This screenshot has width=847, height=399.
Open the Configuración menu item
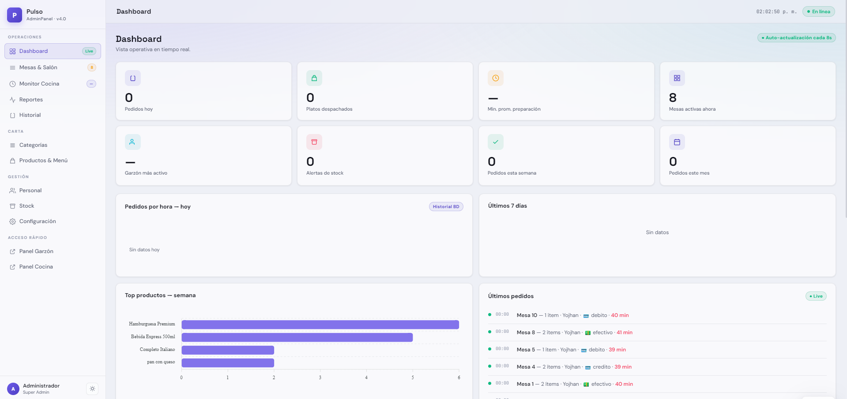tap(53, 221)
